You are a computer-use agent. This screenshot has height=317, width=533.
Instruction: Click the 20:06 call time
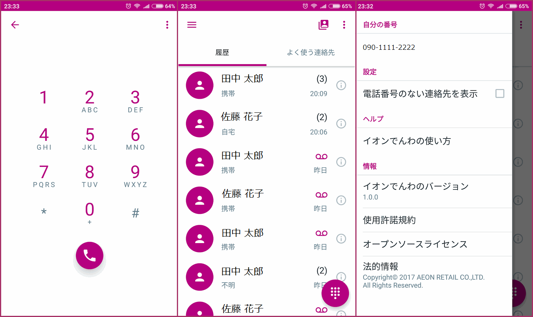[318, 132]
